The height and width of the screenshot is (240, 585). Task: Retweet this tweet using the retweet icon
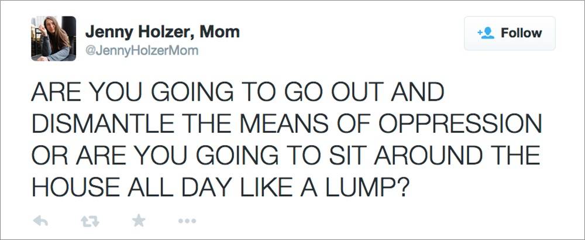click(x=89, y=221)
